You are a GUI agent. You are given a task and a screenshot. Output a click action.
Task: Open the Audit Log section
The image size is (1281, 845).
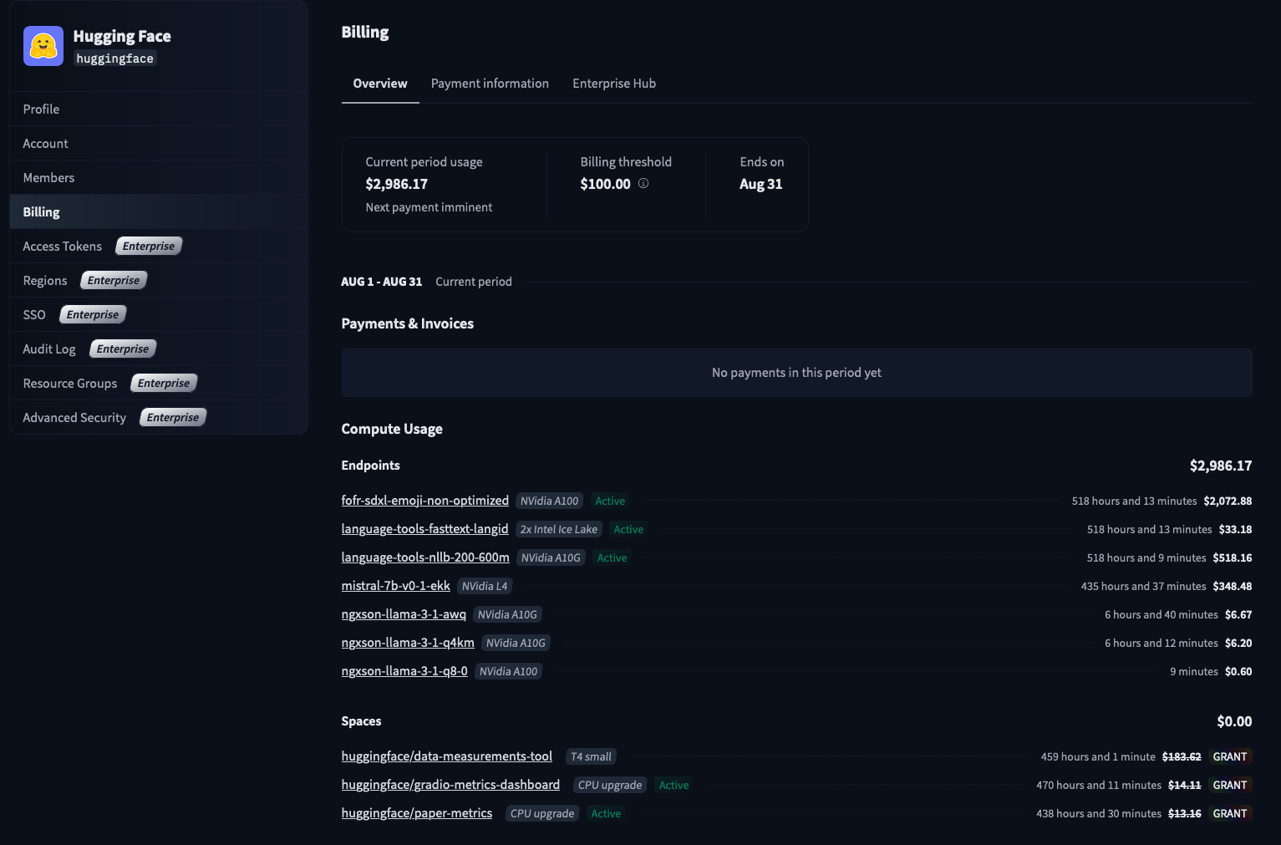[49, 349]
